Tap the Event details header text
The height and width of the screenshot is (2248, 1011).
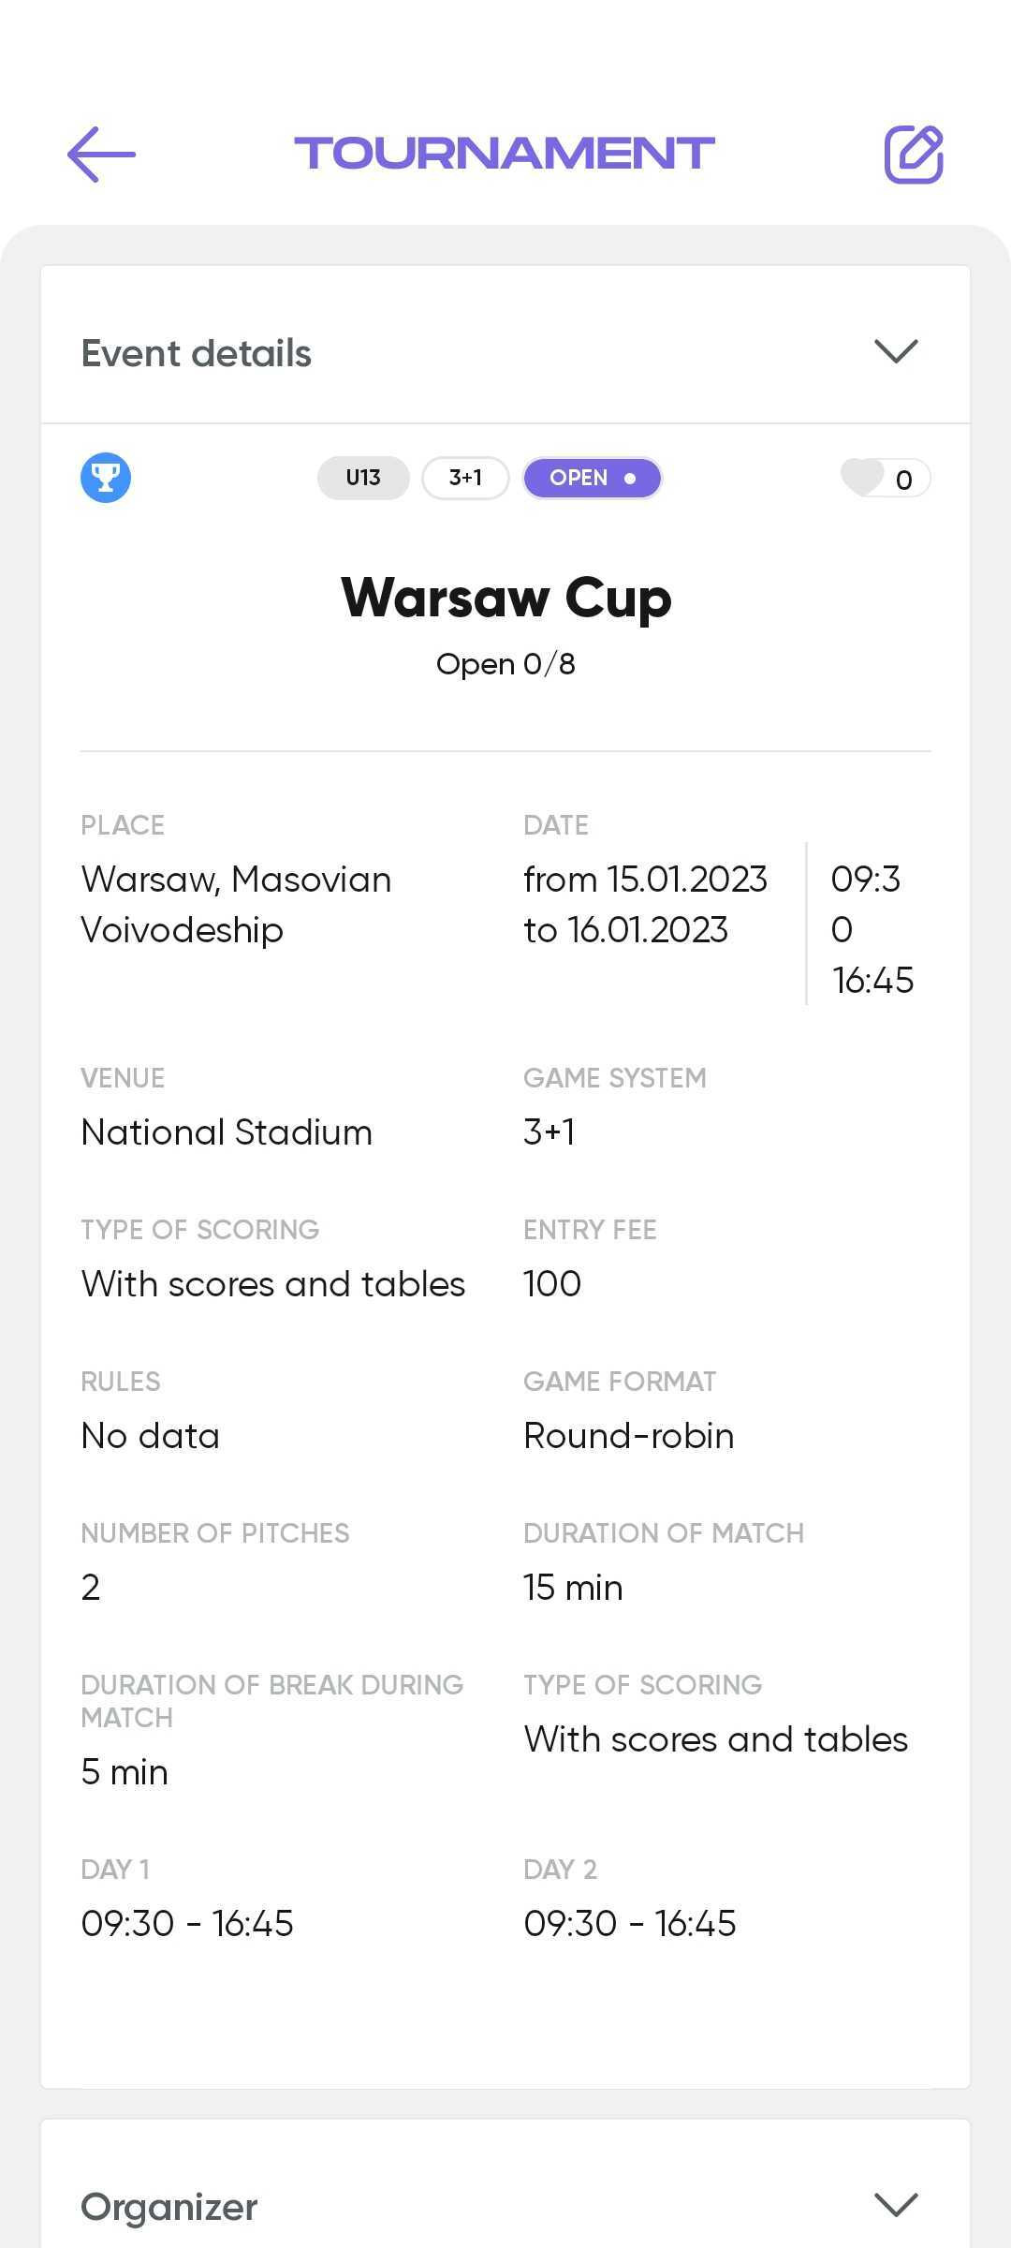click(197, 353)
